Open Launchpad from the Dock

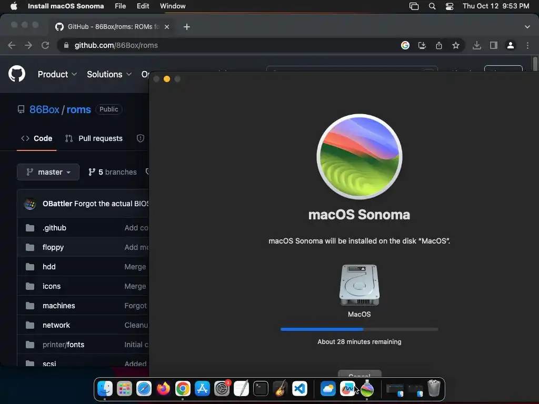tap(124, 389)
